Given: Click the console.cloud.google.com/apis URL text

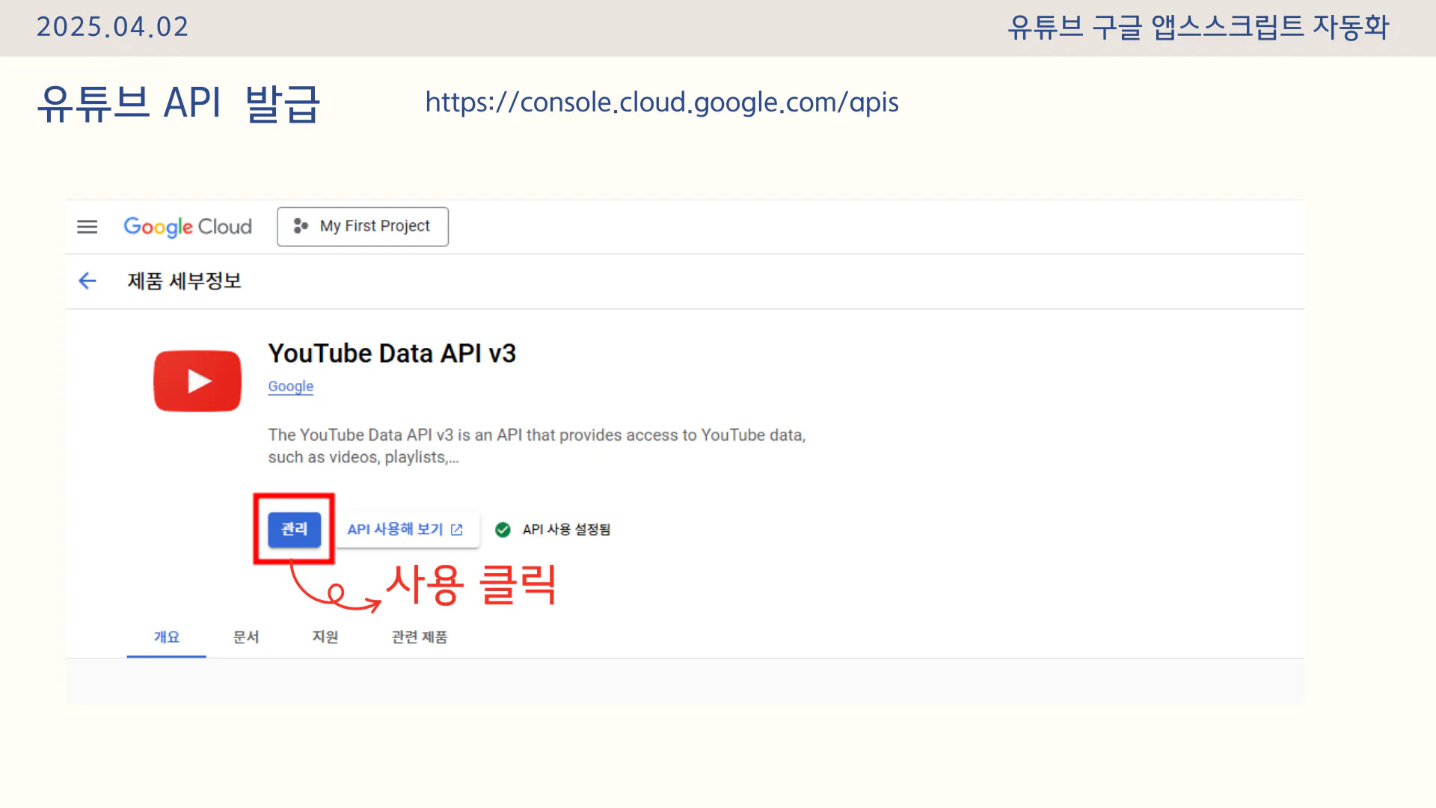Looking at the screenshot, I should pos(662,102).
